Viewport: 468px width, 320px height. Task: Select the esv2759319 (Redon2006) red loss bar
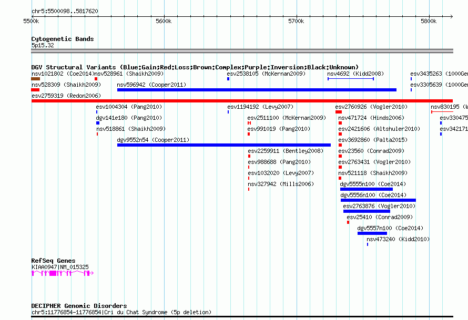click(x=242, y=101)
